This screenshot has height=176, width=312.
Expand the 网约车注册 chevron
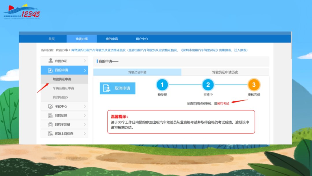pyautogui.click(x=85, y=124)
